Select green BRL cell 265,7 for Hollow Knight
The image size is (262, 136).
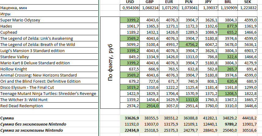tap(228, 69)
